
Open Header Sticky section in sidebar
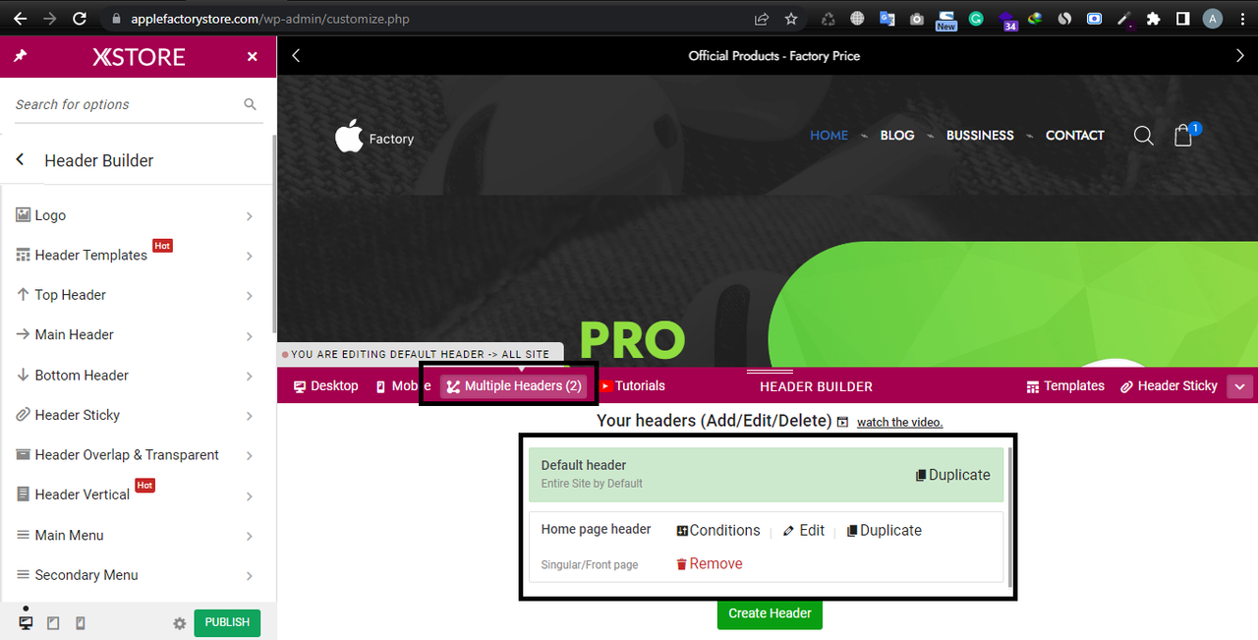[138, 415]
